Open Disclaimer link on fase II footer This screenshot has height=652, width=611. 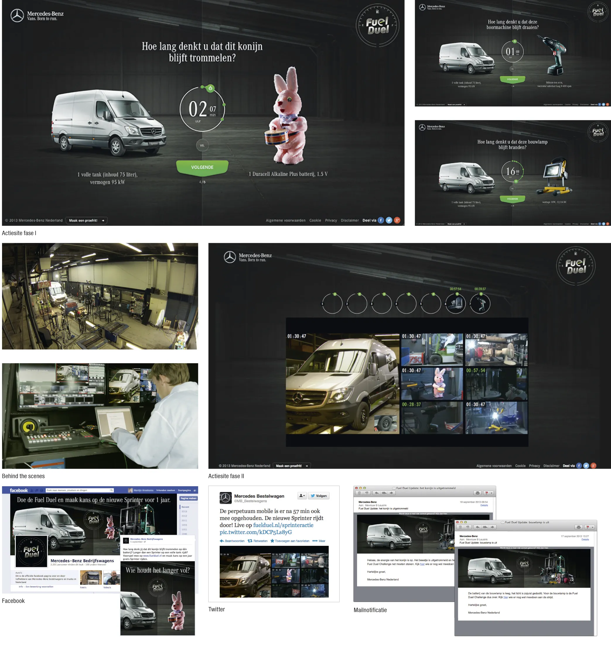pos(551,466)
